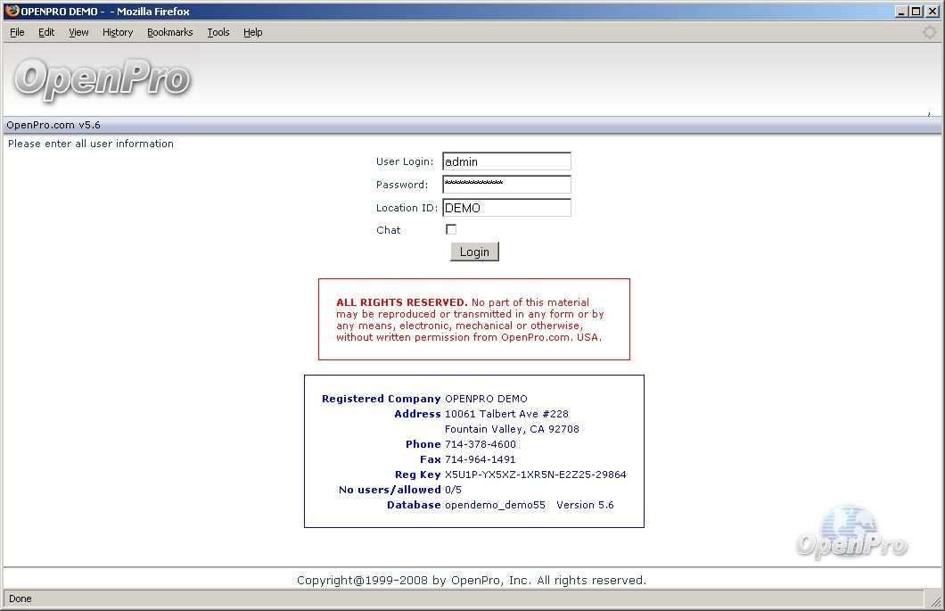Viewport: 945px width, 611px height.
Task: Enable the Chat checkbox
Action: tap(451, 229)
